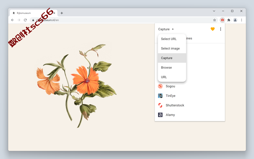Switch to the Rijksmuseum browser tab
The image size is (254, 159).
click(33, 13)
